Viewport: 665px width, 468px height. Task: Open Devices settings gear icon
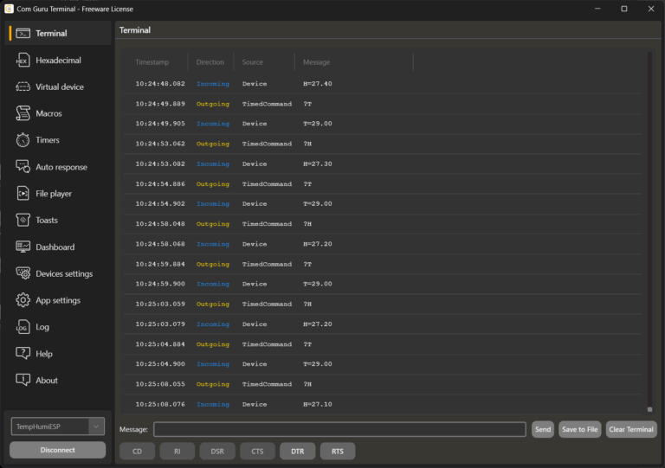click(23, 273)
